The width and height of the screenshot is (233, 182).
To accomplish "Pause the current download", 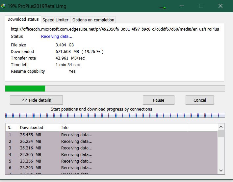I will [158, 100].
